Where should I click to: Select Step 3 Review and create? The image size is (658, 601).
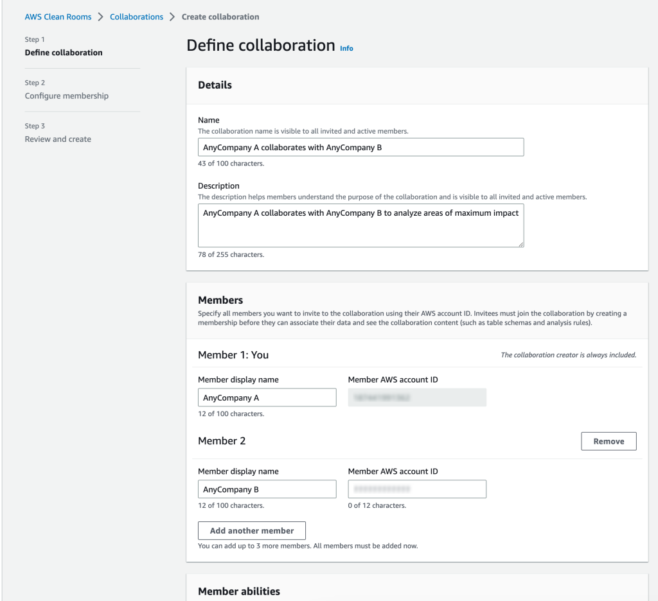(58, 139)
